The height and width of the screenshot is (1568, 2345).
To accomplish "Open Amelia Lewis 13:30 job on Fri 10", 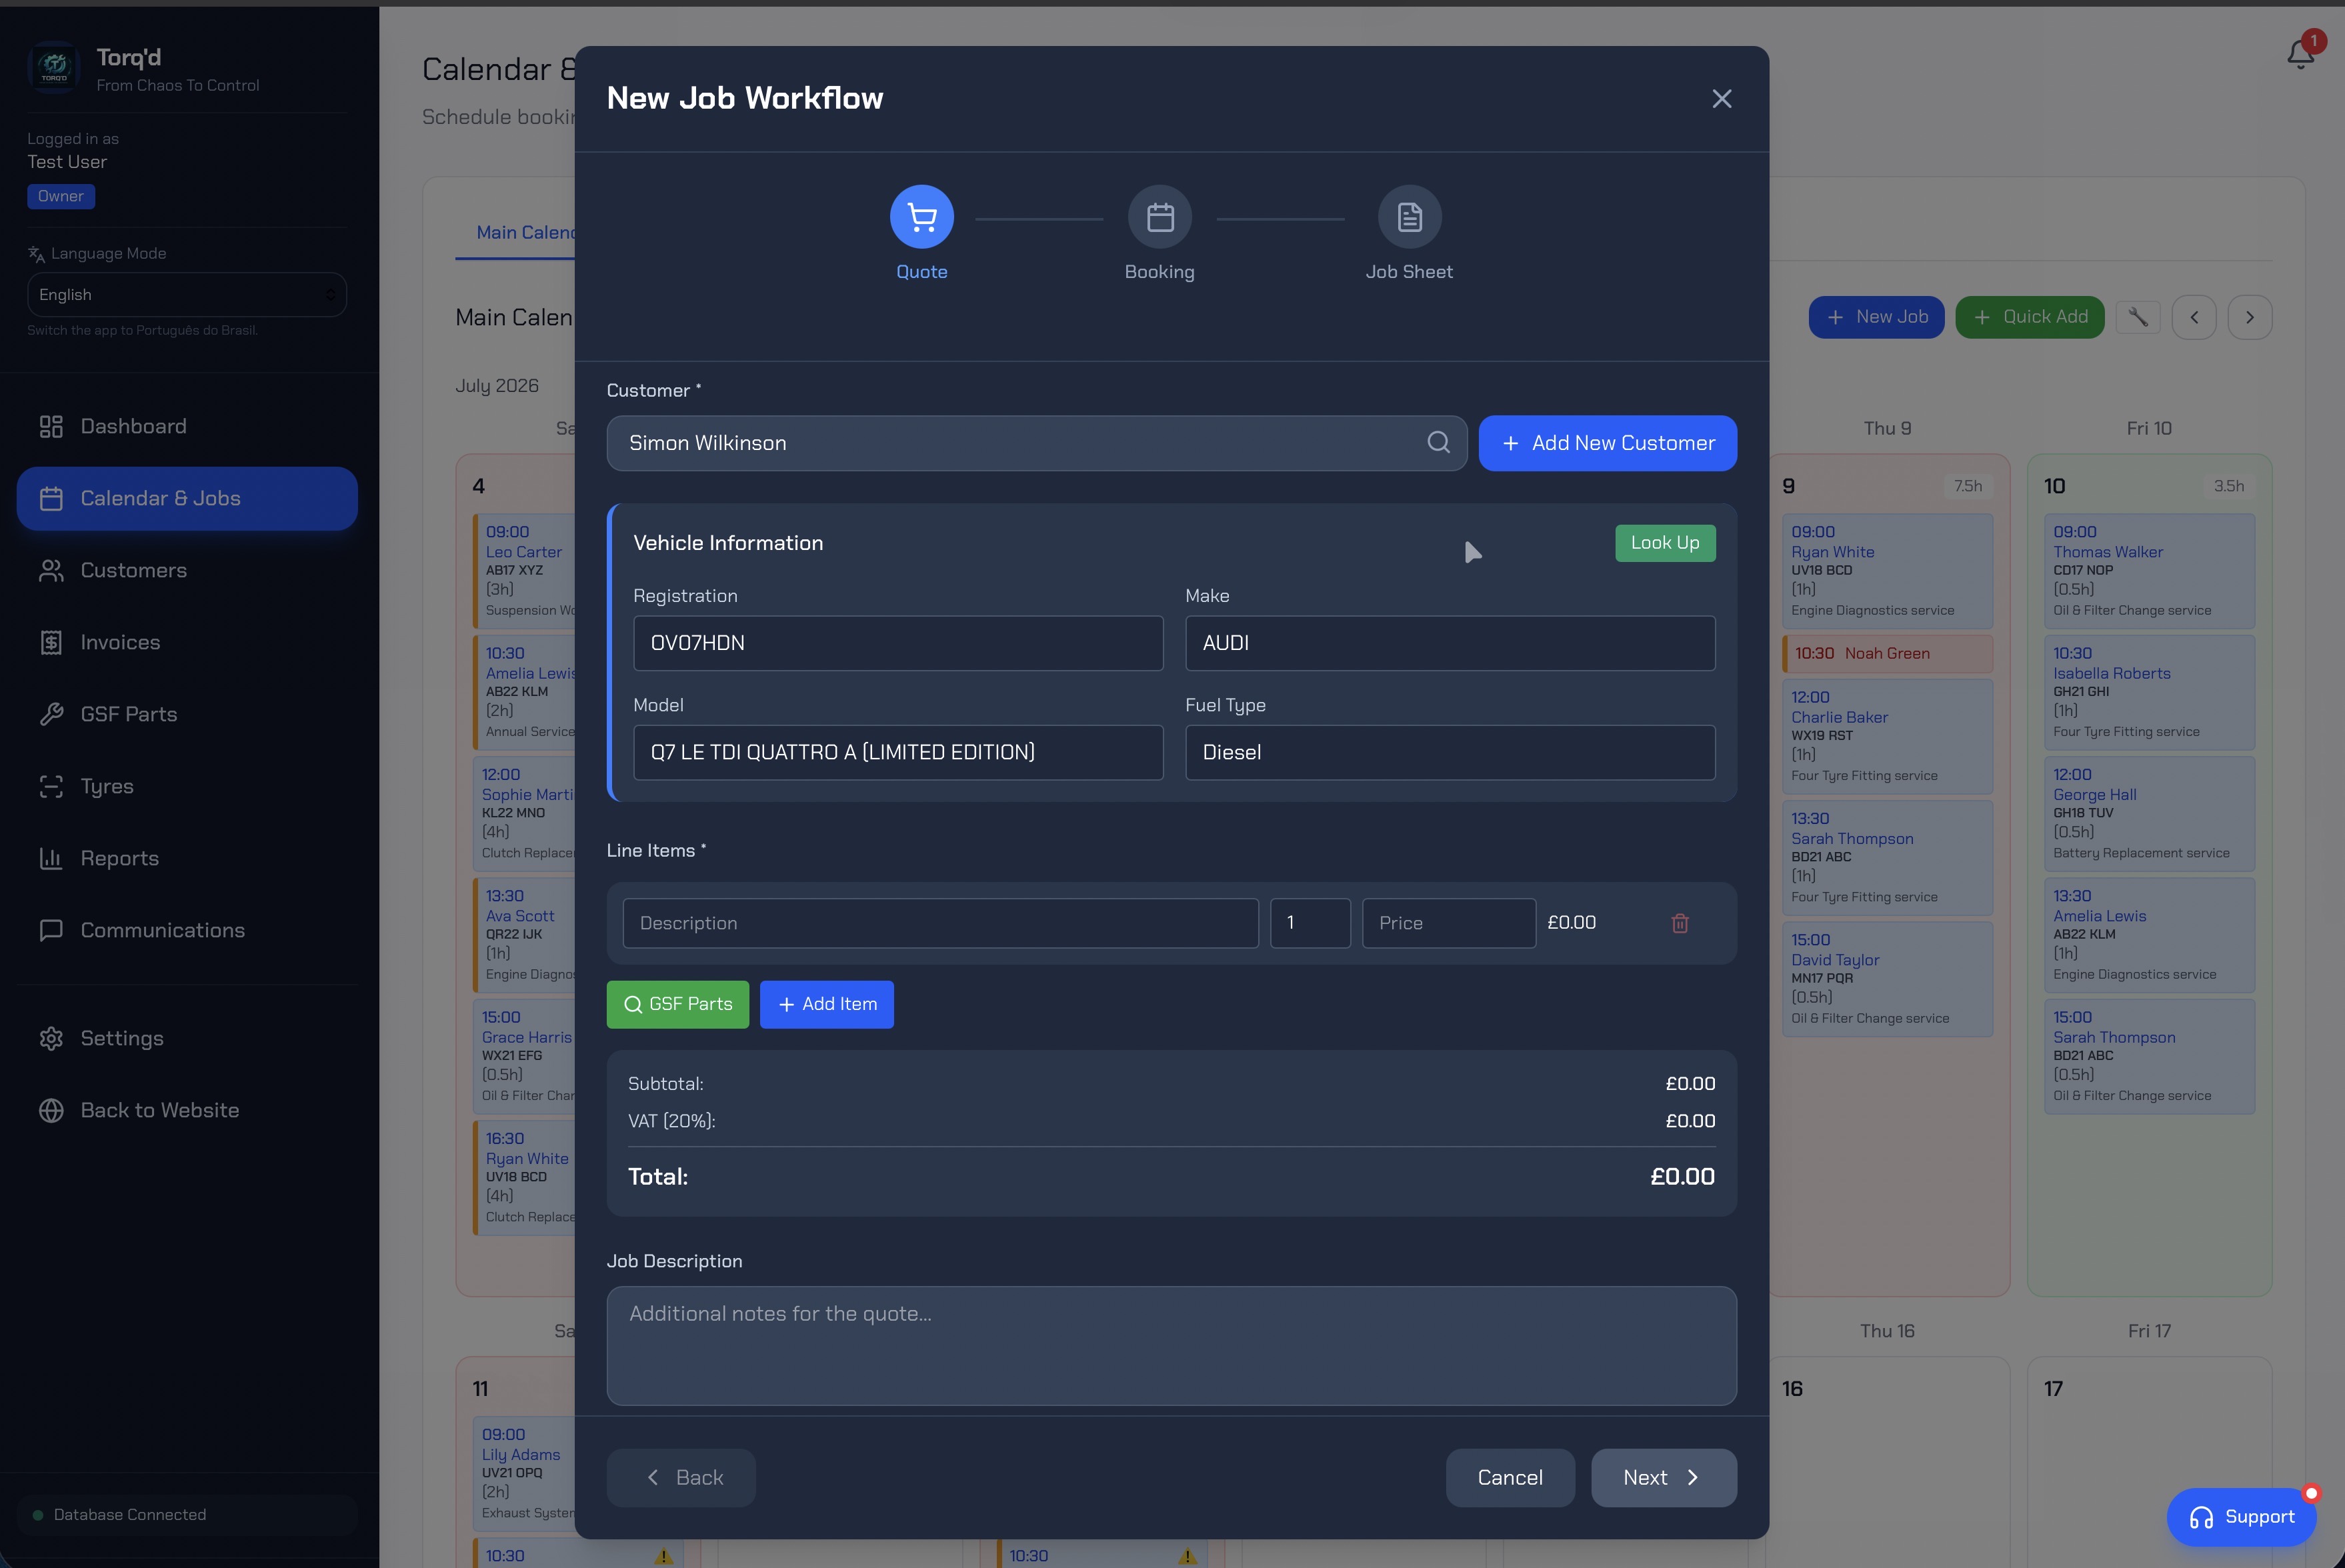I will pyautogui.click(x=2149, y=935).
